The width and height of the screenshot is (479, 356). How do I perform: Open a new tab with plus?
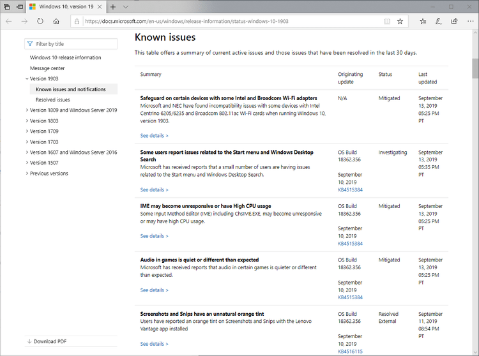[113, 7]
